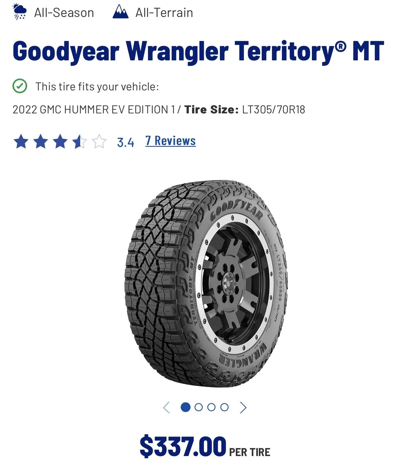This screenshot has height=465, width=410.
Task: Advance to the next tire image
Action: pyautogui.click(x=243, y=408)
